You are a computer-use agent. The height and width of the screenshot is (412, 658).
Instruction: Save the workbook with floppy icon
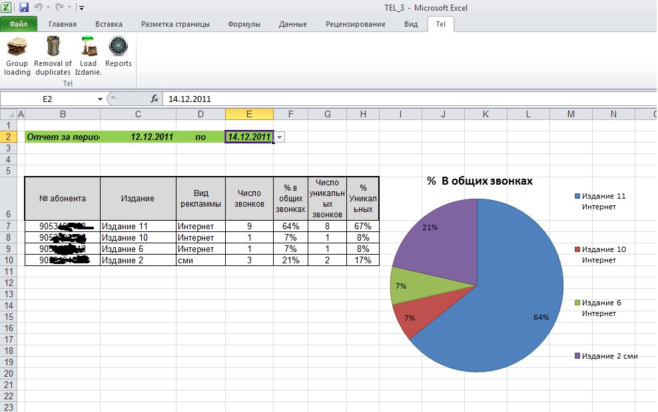pyautogui.click(x=23, y=7)
